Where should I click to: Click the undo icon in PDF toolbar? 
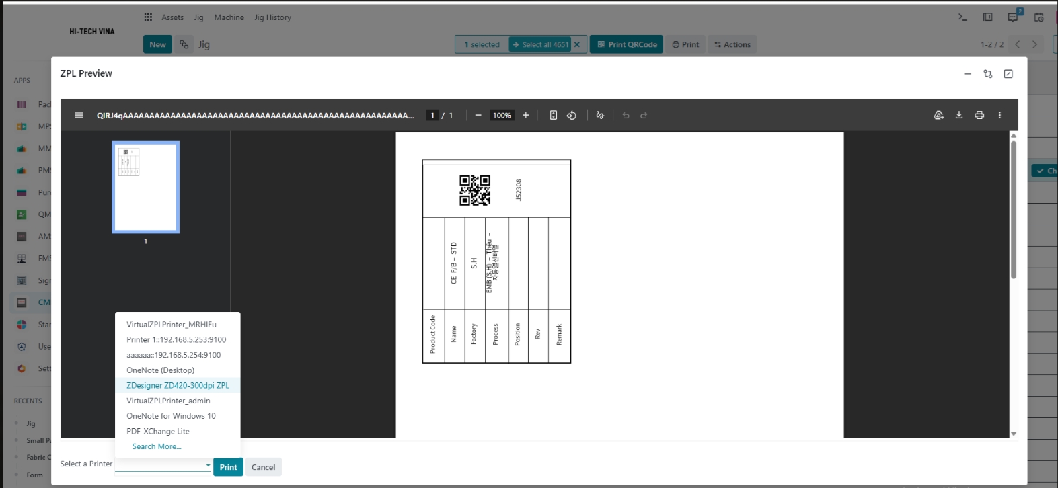626,115
